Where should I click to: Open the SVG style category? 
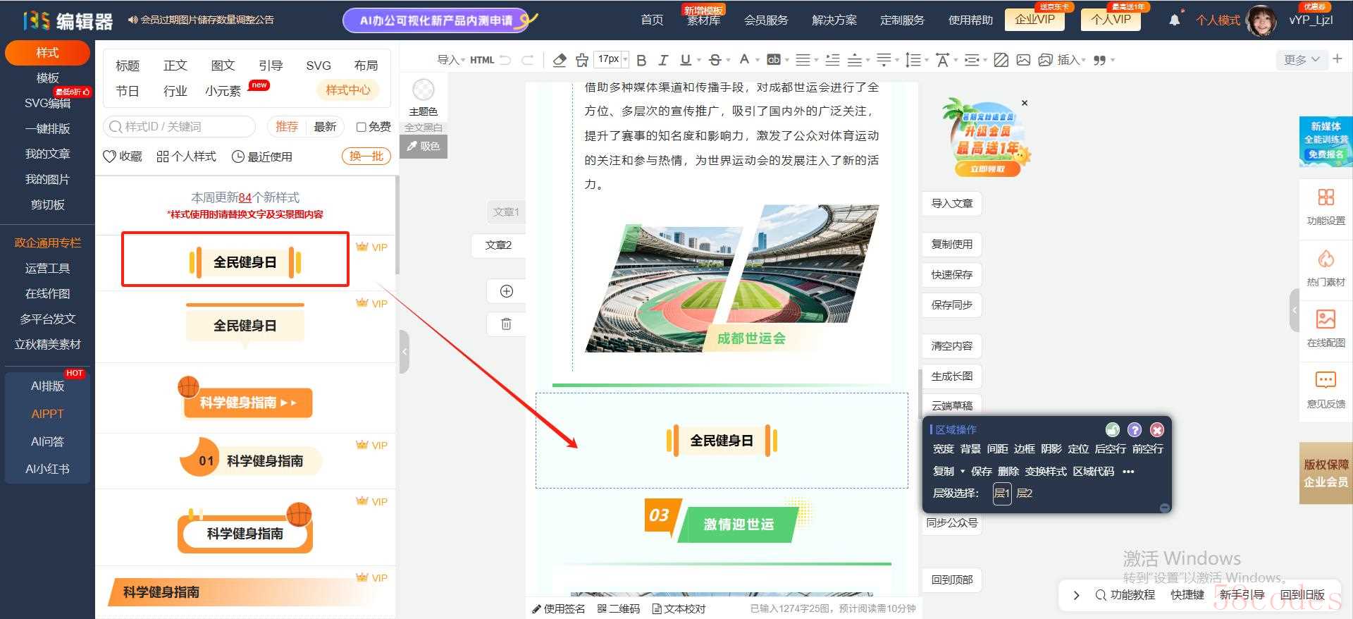point(319,66)
